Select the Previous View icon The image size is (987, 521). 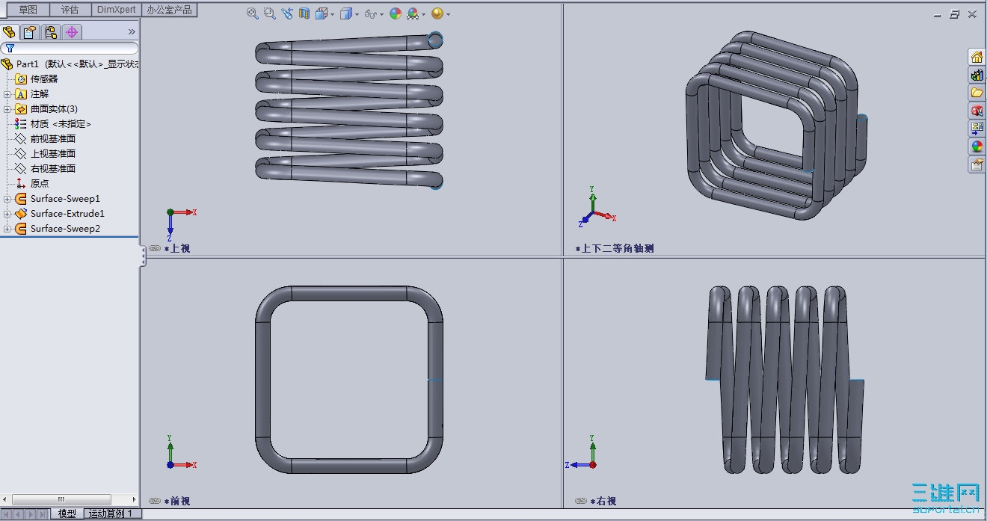287,13
